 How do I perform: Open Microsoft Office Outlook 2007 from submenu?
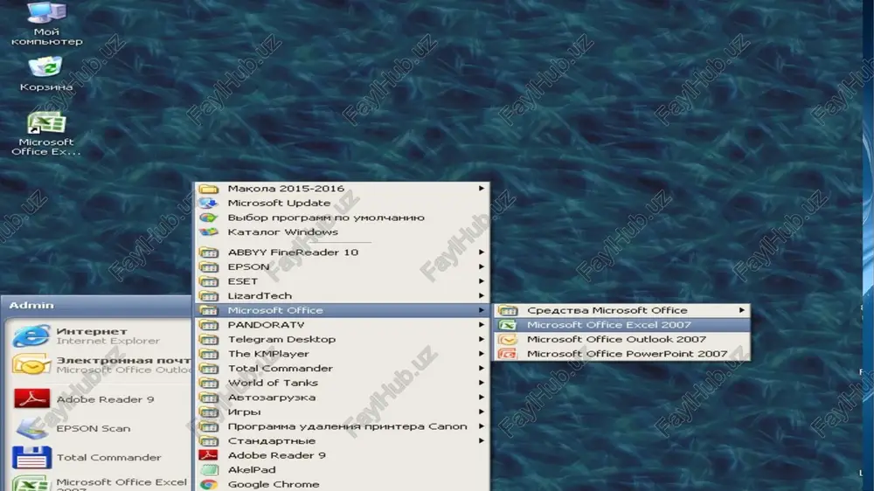[x=621, y=339]
